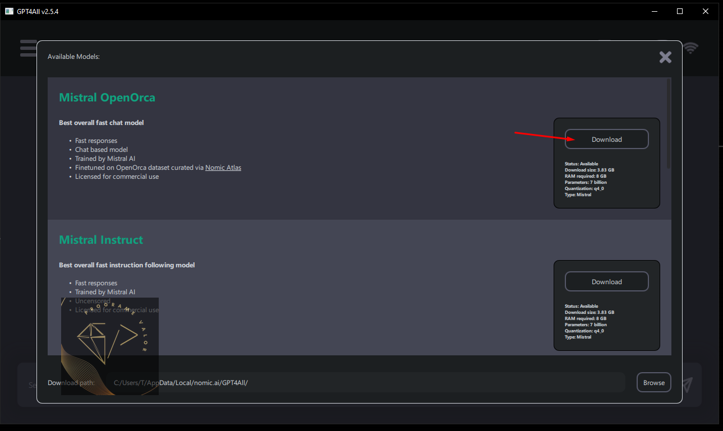Open the hamburger menu behind the dialog
Viewport: 723px width, 431px height.
point(28,48)
